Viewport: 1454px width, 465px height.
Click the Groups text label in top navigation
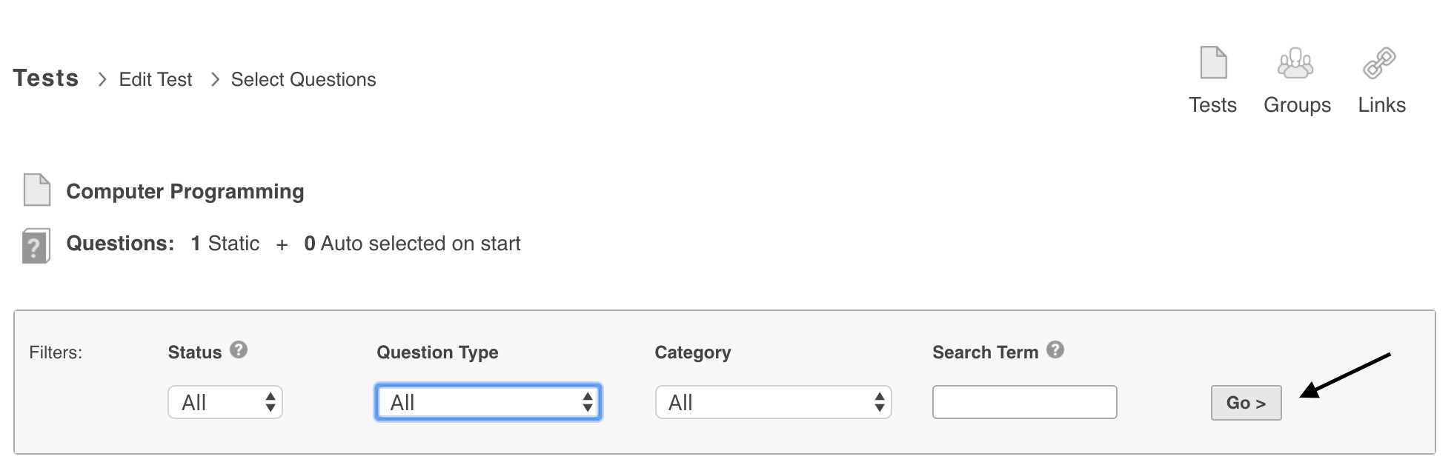click(x=1297, y=105)
